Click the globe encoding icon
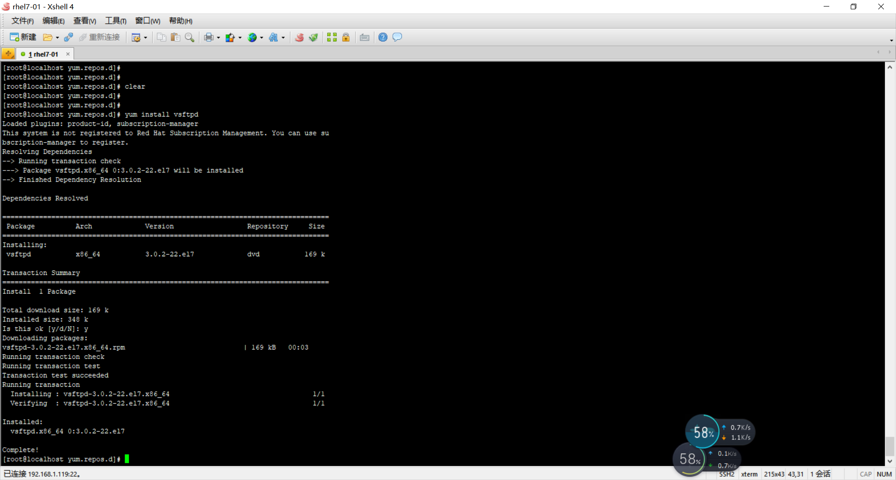This screenshot has width=896, height=480. click(x=252, y=37)
